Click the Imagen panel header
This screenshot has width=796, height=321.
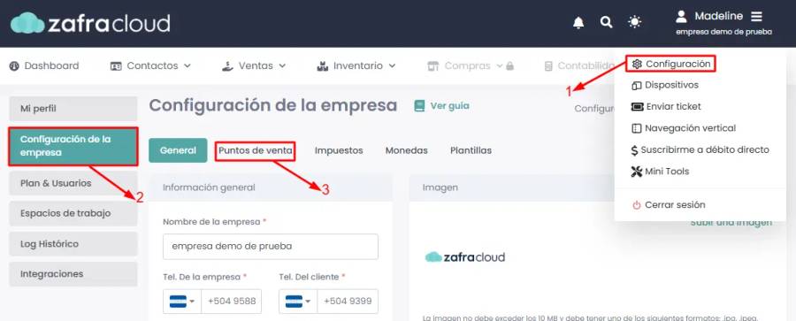coord(512,187)
